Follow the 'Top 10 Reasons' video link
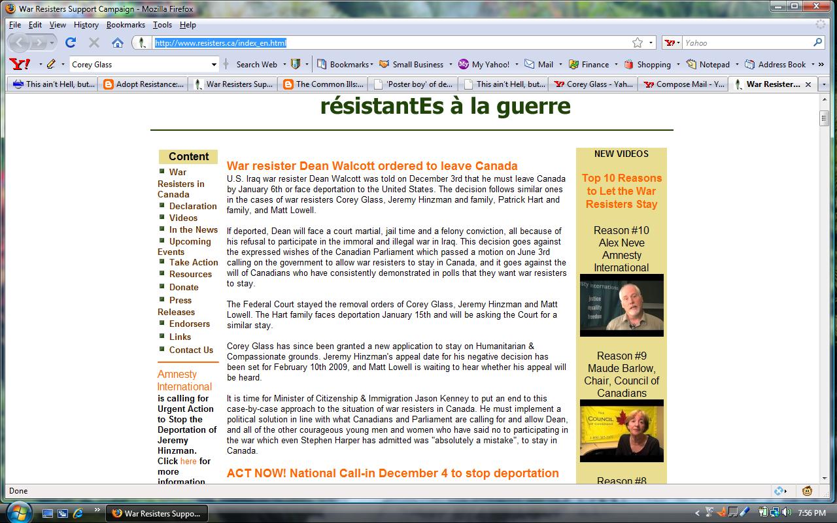Screen dimensions: 837x523 [621, 191]
